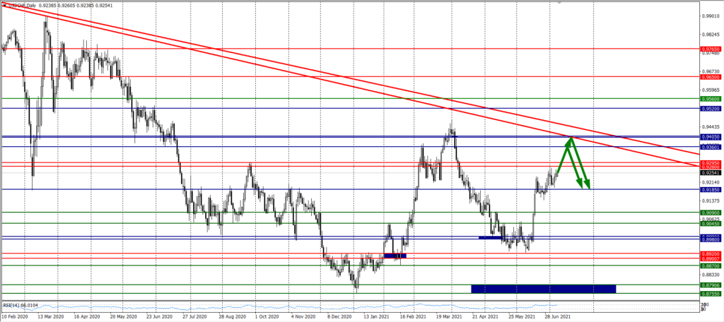Click the 0.91850 support level label

click(x=710, y=190)
